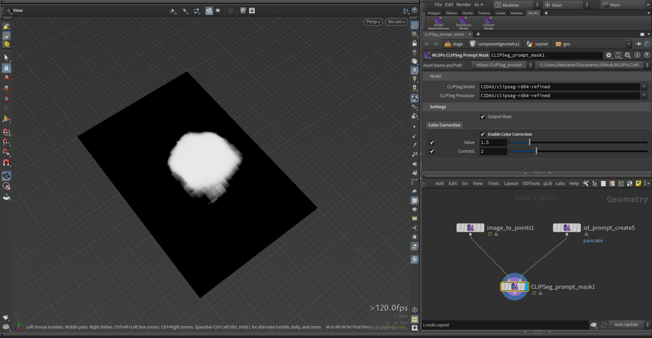Uncheck Enable Color Correction

tap(483, 134)
